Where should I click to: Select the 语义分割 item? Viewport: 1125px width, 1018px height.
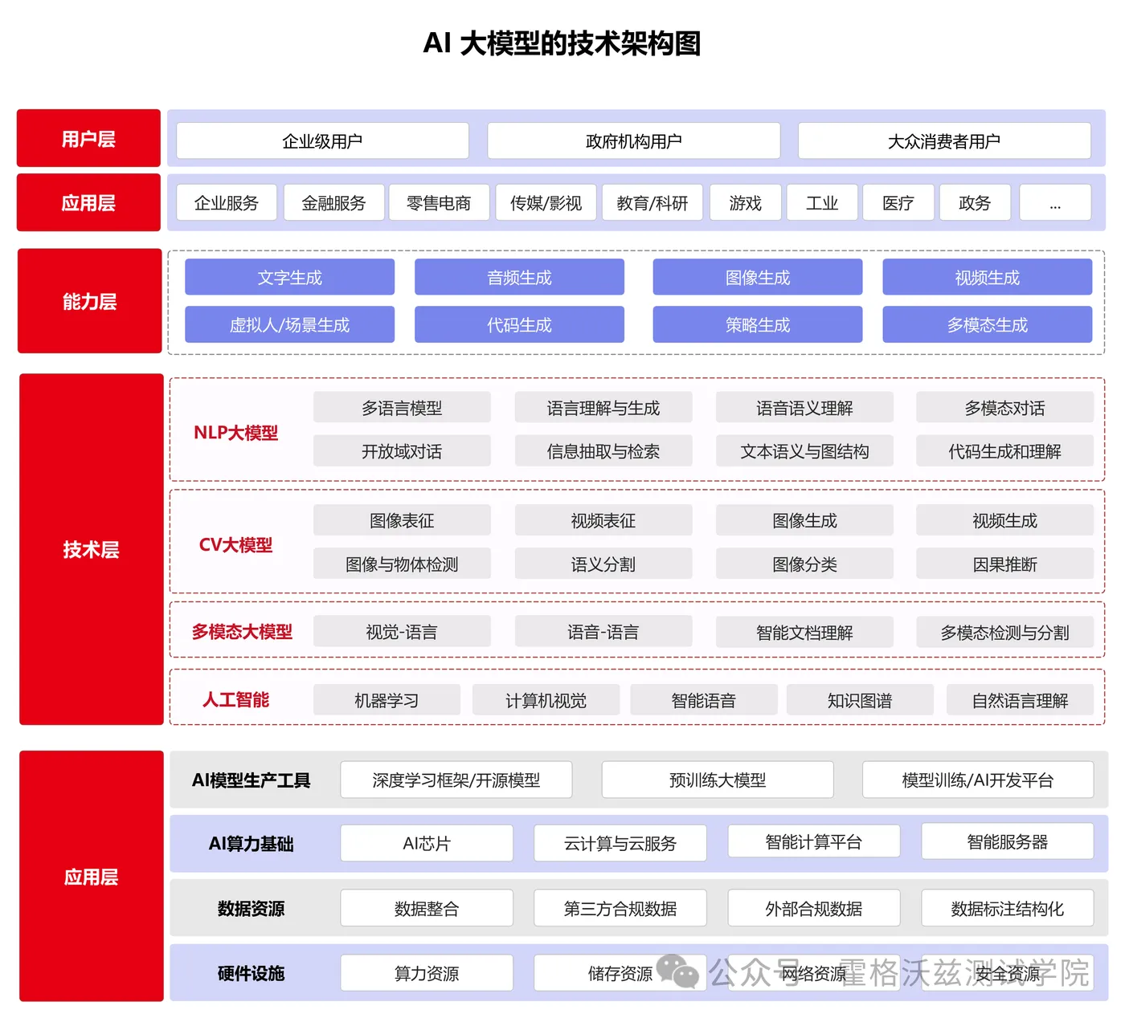coord(603,564)
